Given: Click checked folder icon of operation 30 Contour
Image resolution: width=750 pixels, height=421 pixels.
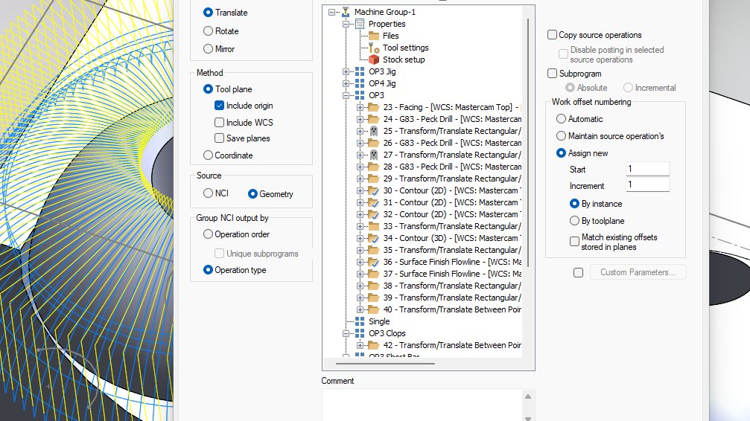Looking at the screenshot, I should point(374,190).
